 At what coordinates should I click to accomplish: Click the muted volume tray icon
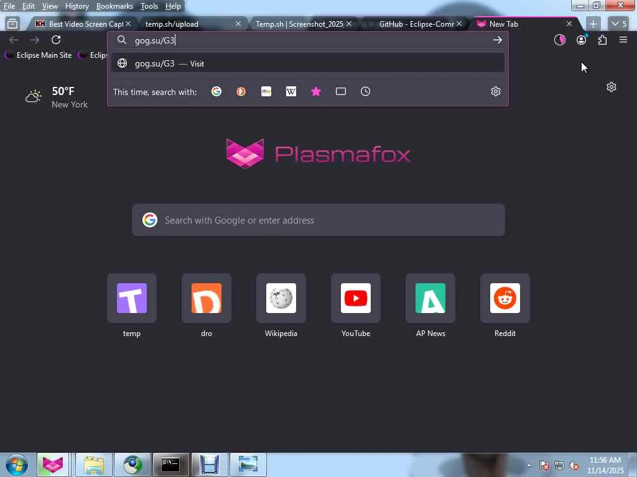pos(574,465)
